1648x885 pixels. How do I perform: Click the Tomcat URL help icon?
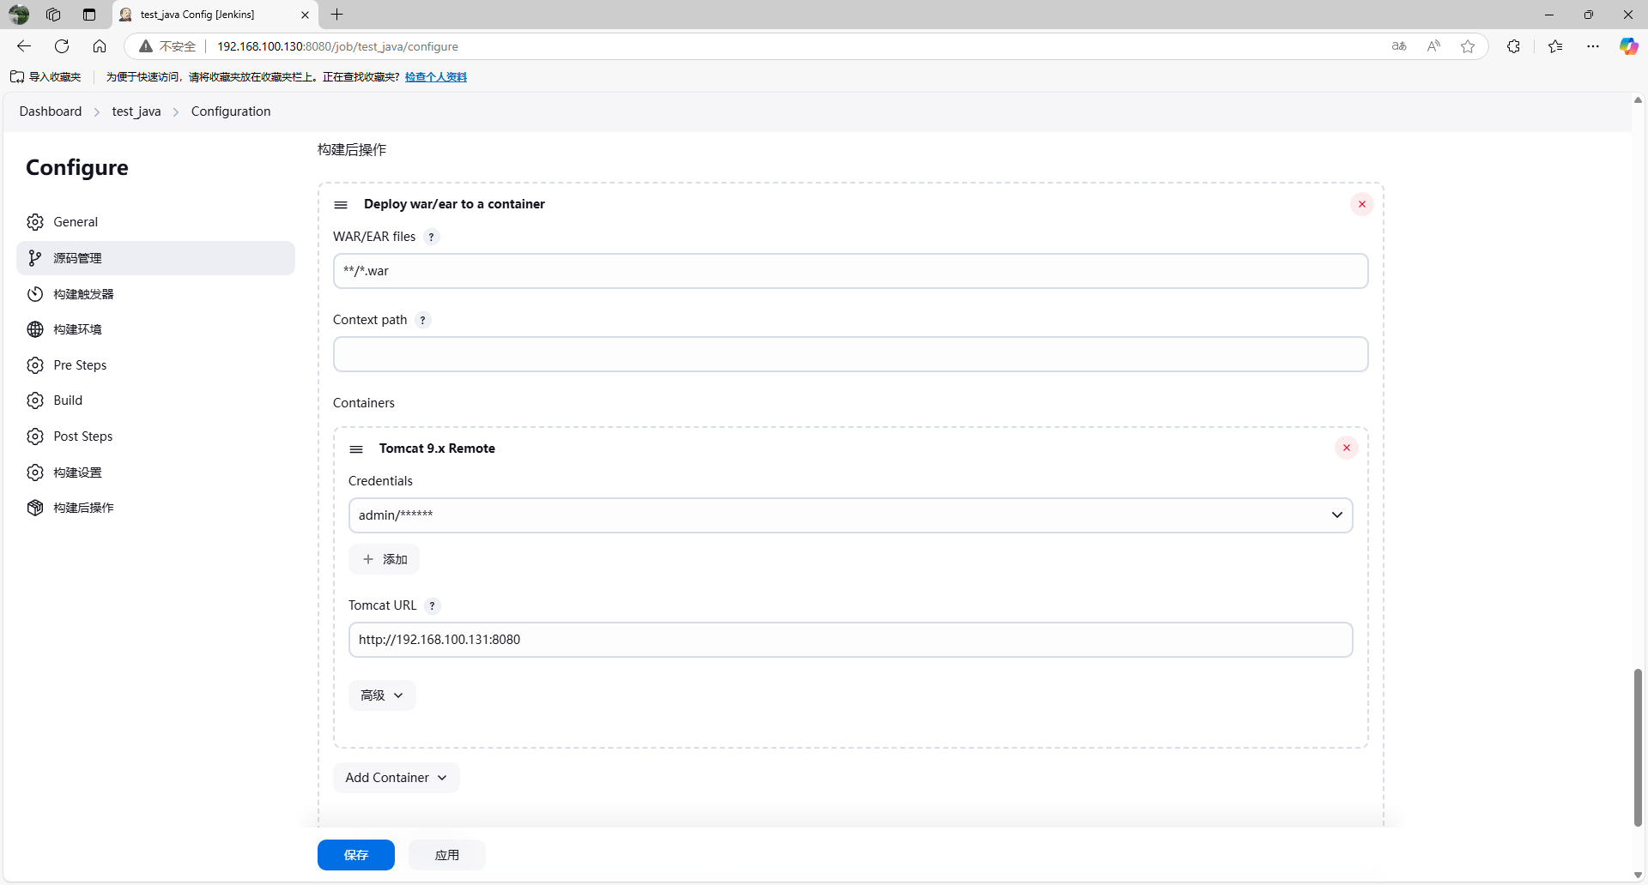(x=433, y=605)
